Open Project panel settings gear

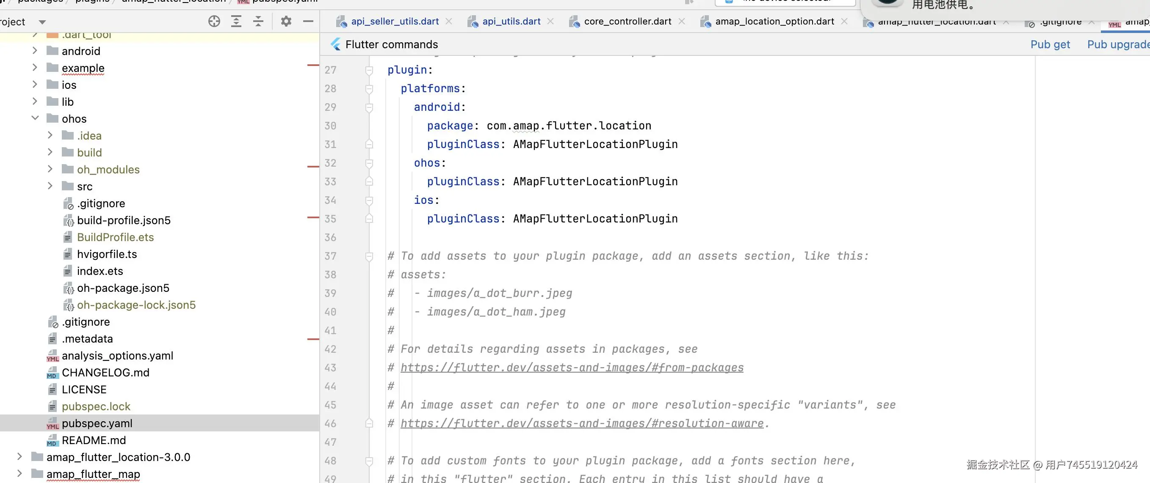pos(286,22)
